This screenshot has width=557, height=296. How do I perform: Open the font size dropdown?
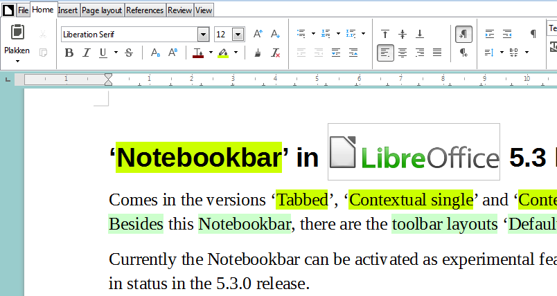click(238, 35)
